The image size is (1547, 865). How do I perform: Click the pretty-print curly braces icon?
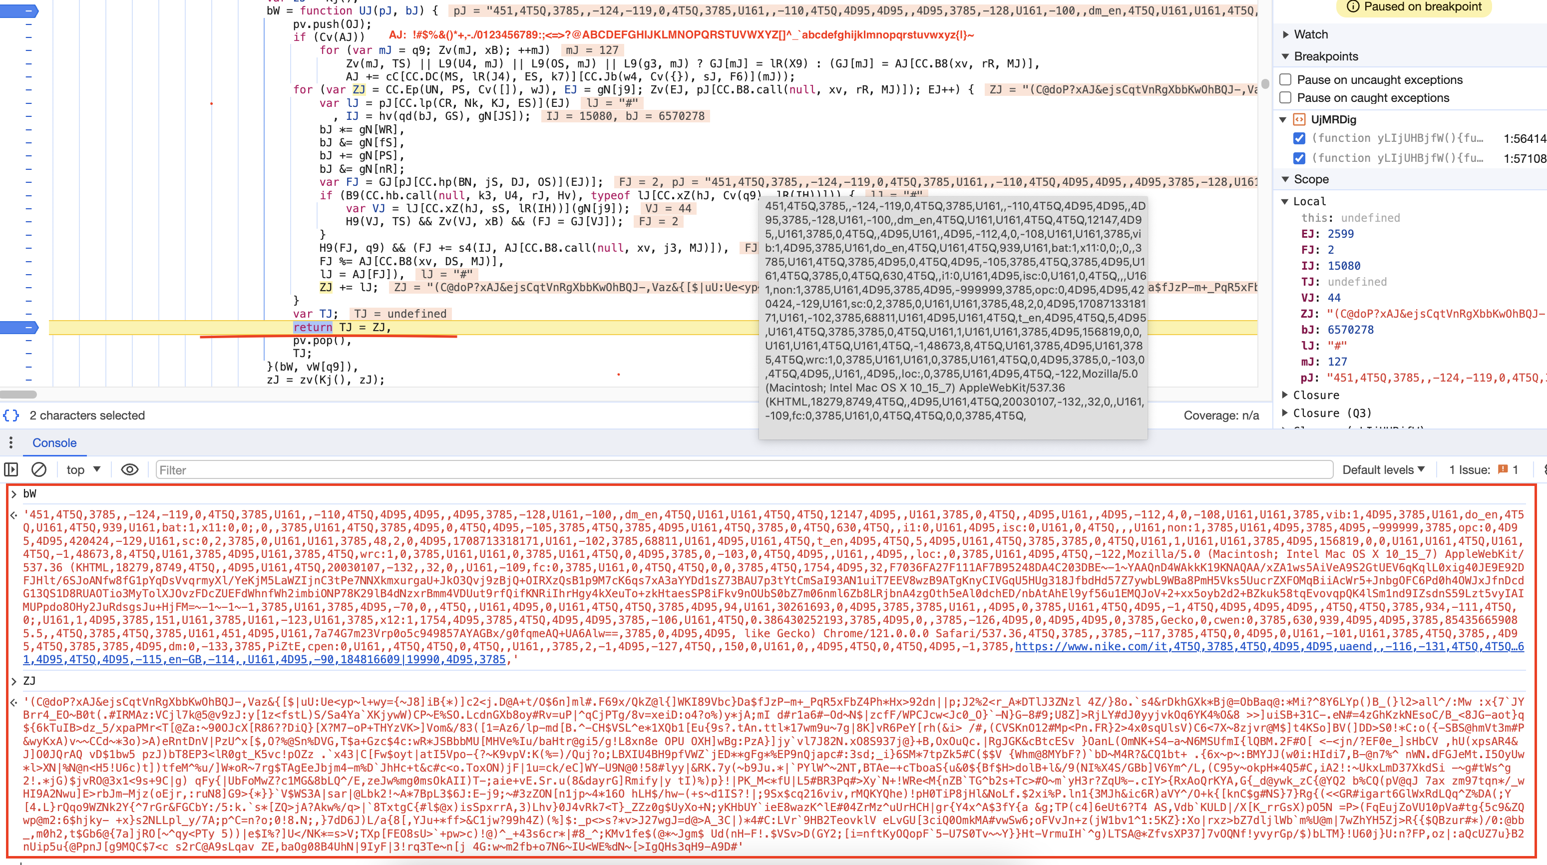pos(11,415)
